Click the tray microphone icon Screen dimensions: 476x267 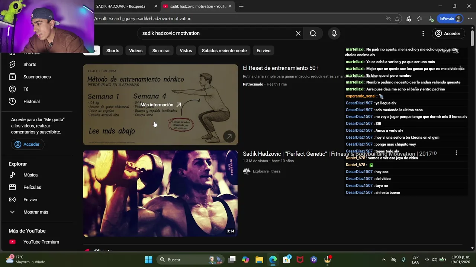click(x=403, y=260)
